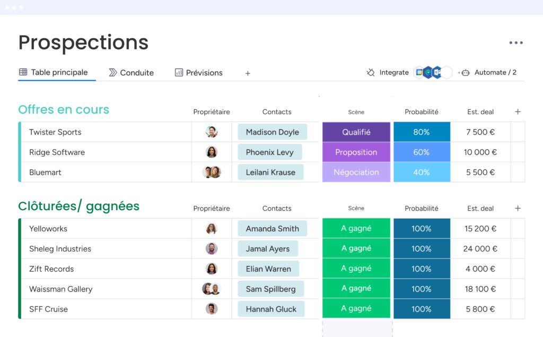Viewport: 543px width, 337px height.
Task: Change Proposition stage for Ridge Software
Action: click(356, 152)
